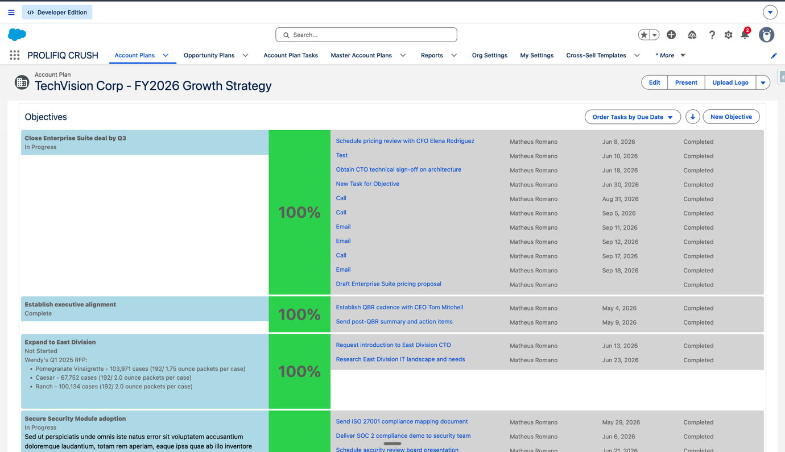Click the Developer Edition badge
This screenshot has width=785, height=452.
coord(57,12)
